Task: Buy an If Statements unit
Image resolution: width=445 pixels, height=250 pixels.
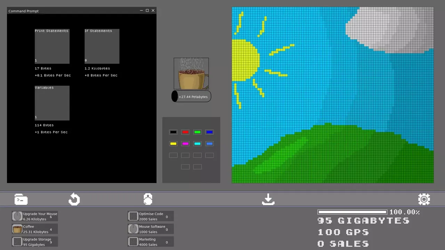Action: point(102,46)
